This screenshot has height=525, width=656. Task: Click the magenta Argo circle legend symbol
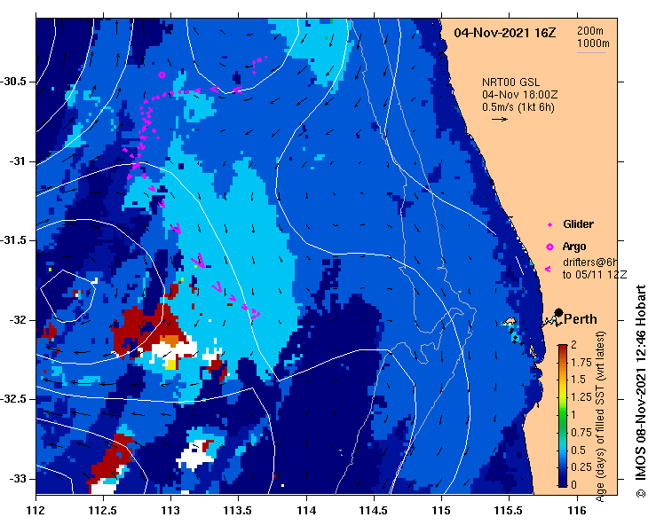click(549, 247)
